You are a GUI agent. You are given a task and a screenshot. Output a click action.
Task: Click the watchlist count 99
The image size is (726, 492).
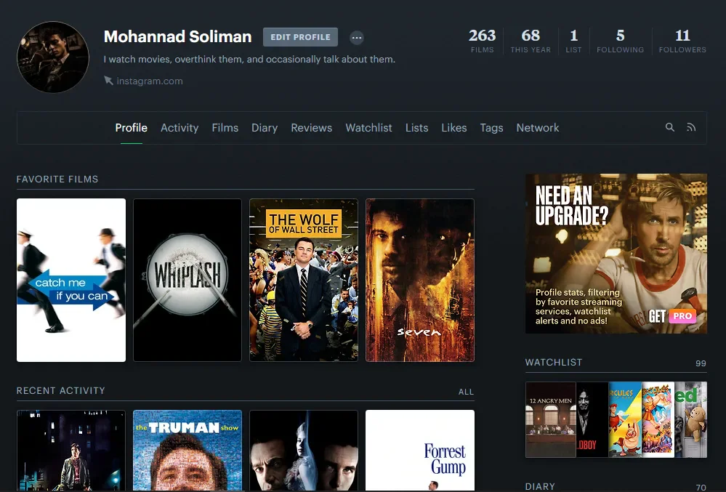(701, 363)
